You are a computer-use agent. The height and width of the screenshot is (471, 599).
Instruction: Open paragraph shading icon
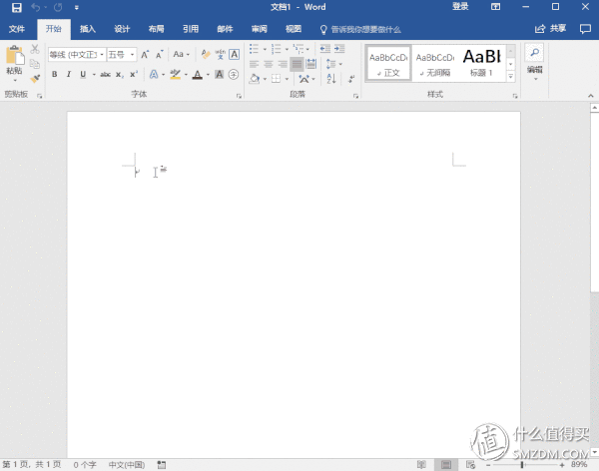255,78
